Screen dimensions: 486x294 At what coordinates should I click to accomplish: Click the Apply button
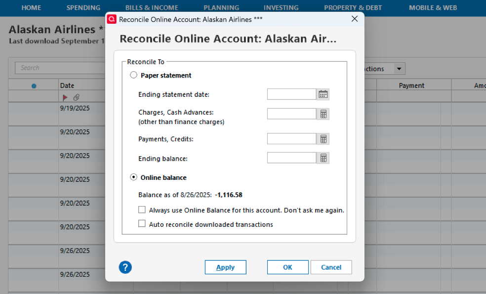click(x=226, y=267)
